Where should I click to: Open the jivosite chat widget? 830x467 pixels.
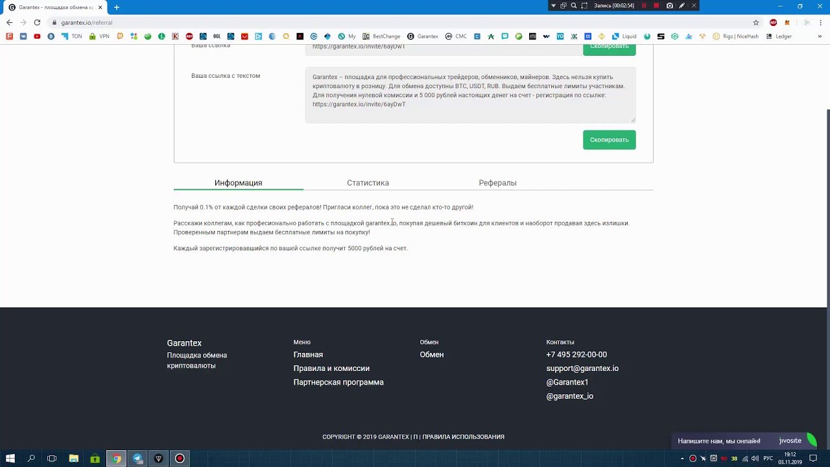pos(744,441)
